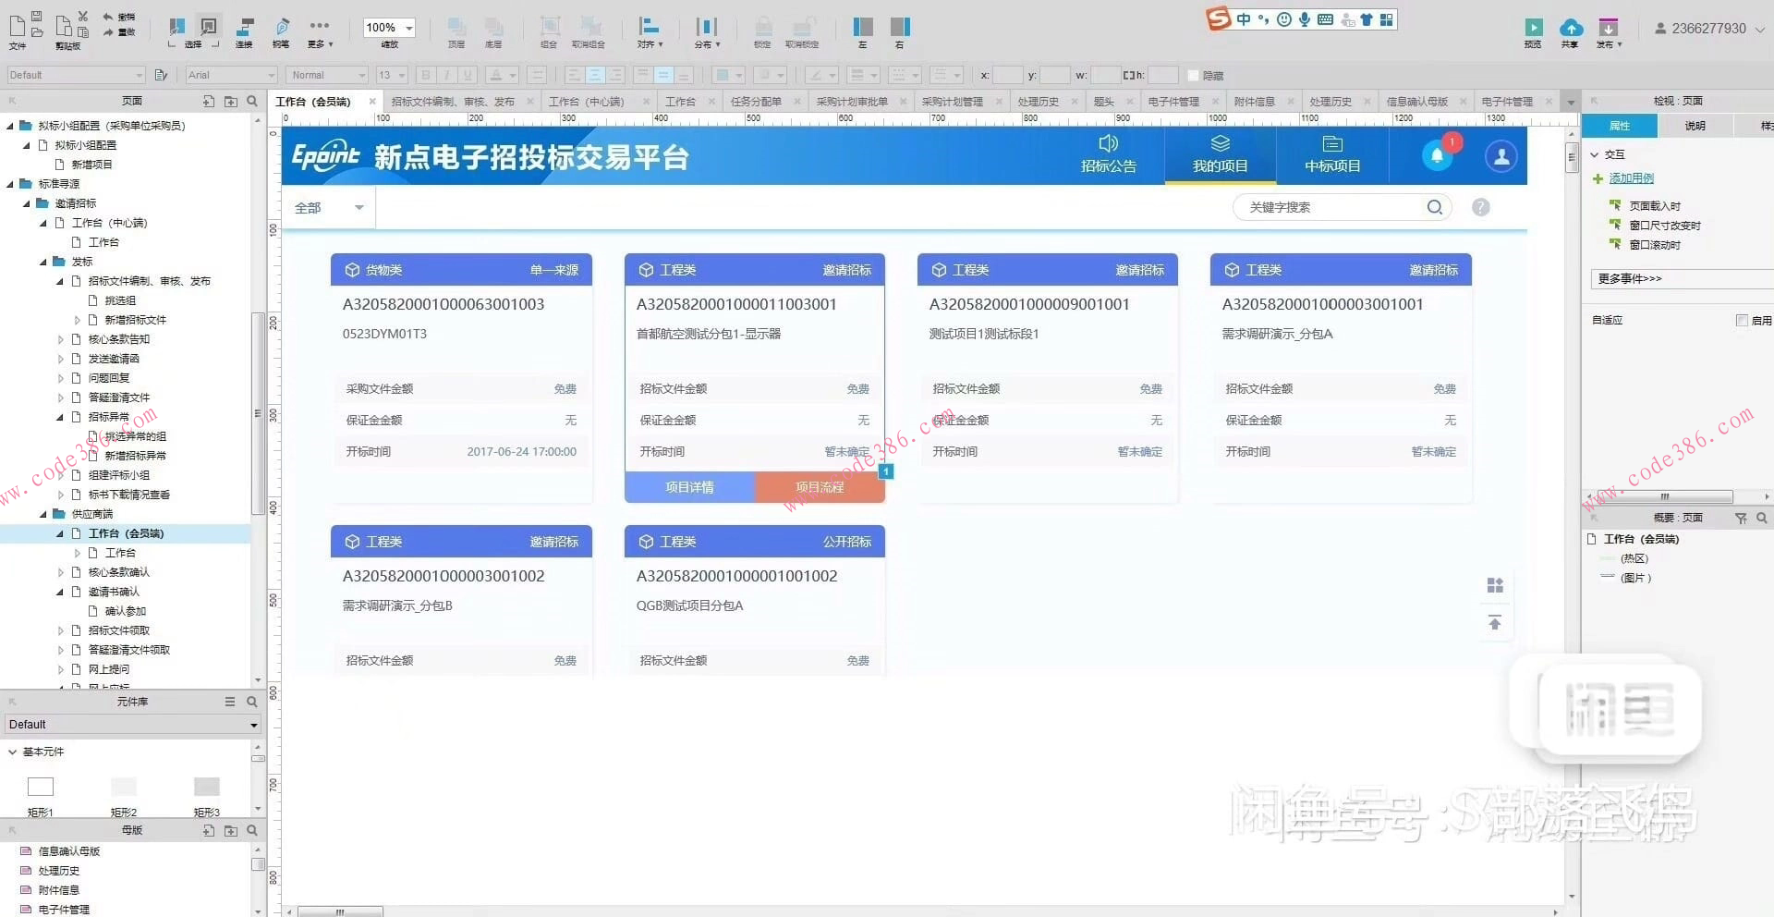Toggle italic formatting in the text toolbar
Viewport: 1774px width, 917px height.
click(x=447, y=75)
